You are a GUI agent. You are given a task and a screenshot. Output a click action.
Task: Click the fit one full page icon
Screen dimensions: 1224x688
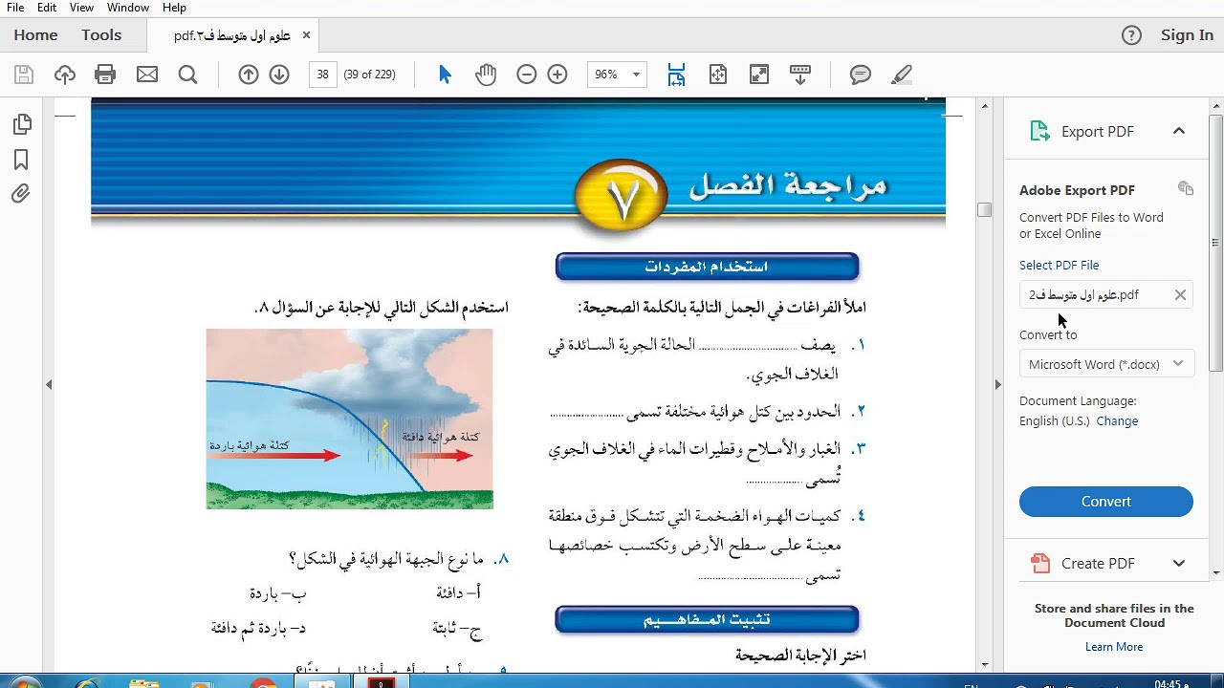click(x=718, y=75)
